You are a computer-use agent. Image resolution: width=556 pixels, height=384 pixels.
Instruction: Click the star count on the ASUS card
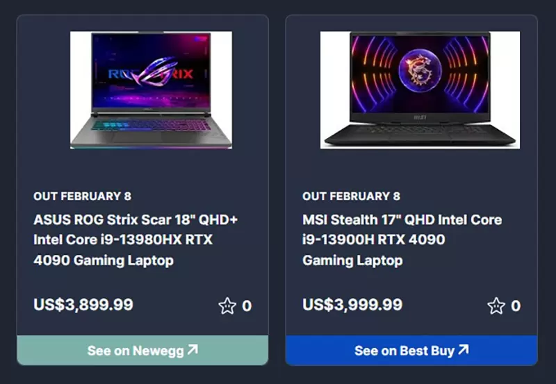pyautogui.click(x=247, y=306)
